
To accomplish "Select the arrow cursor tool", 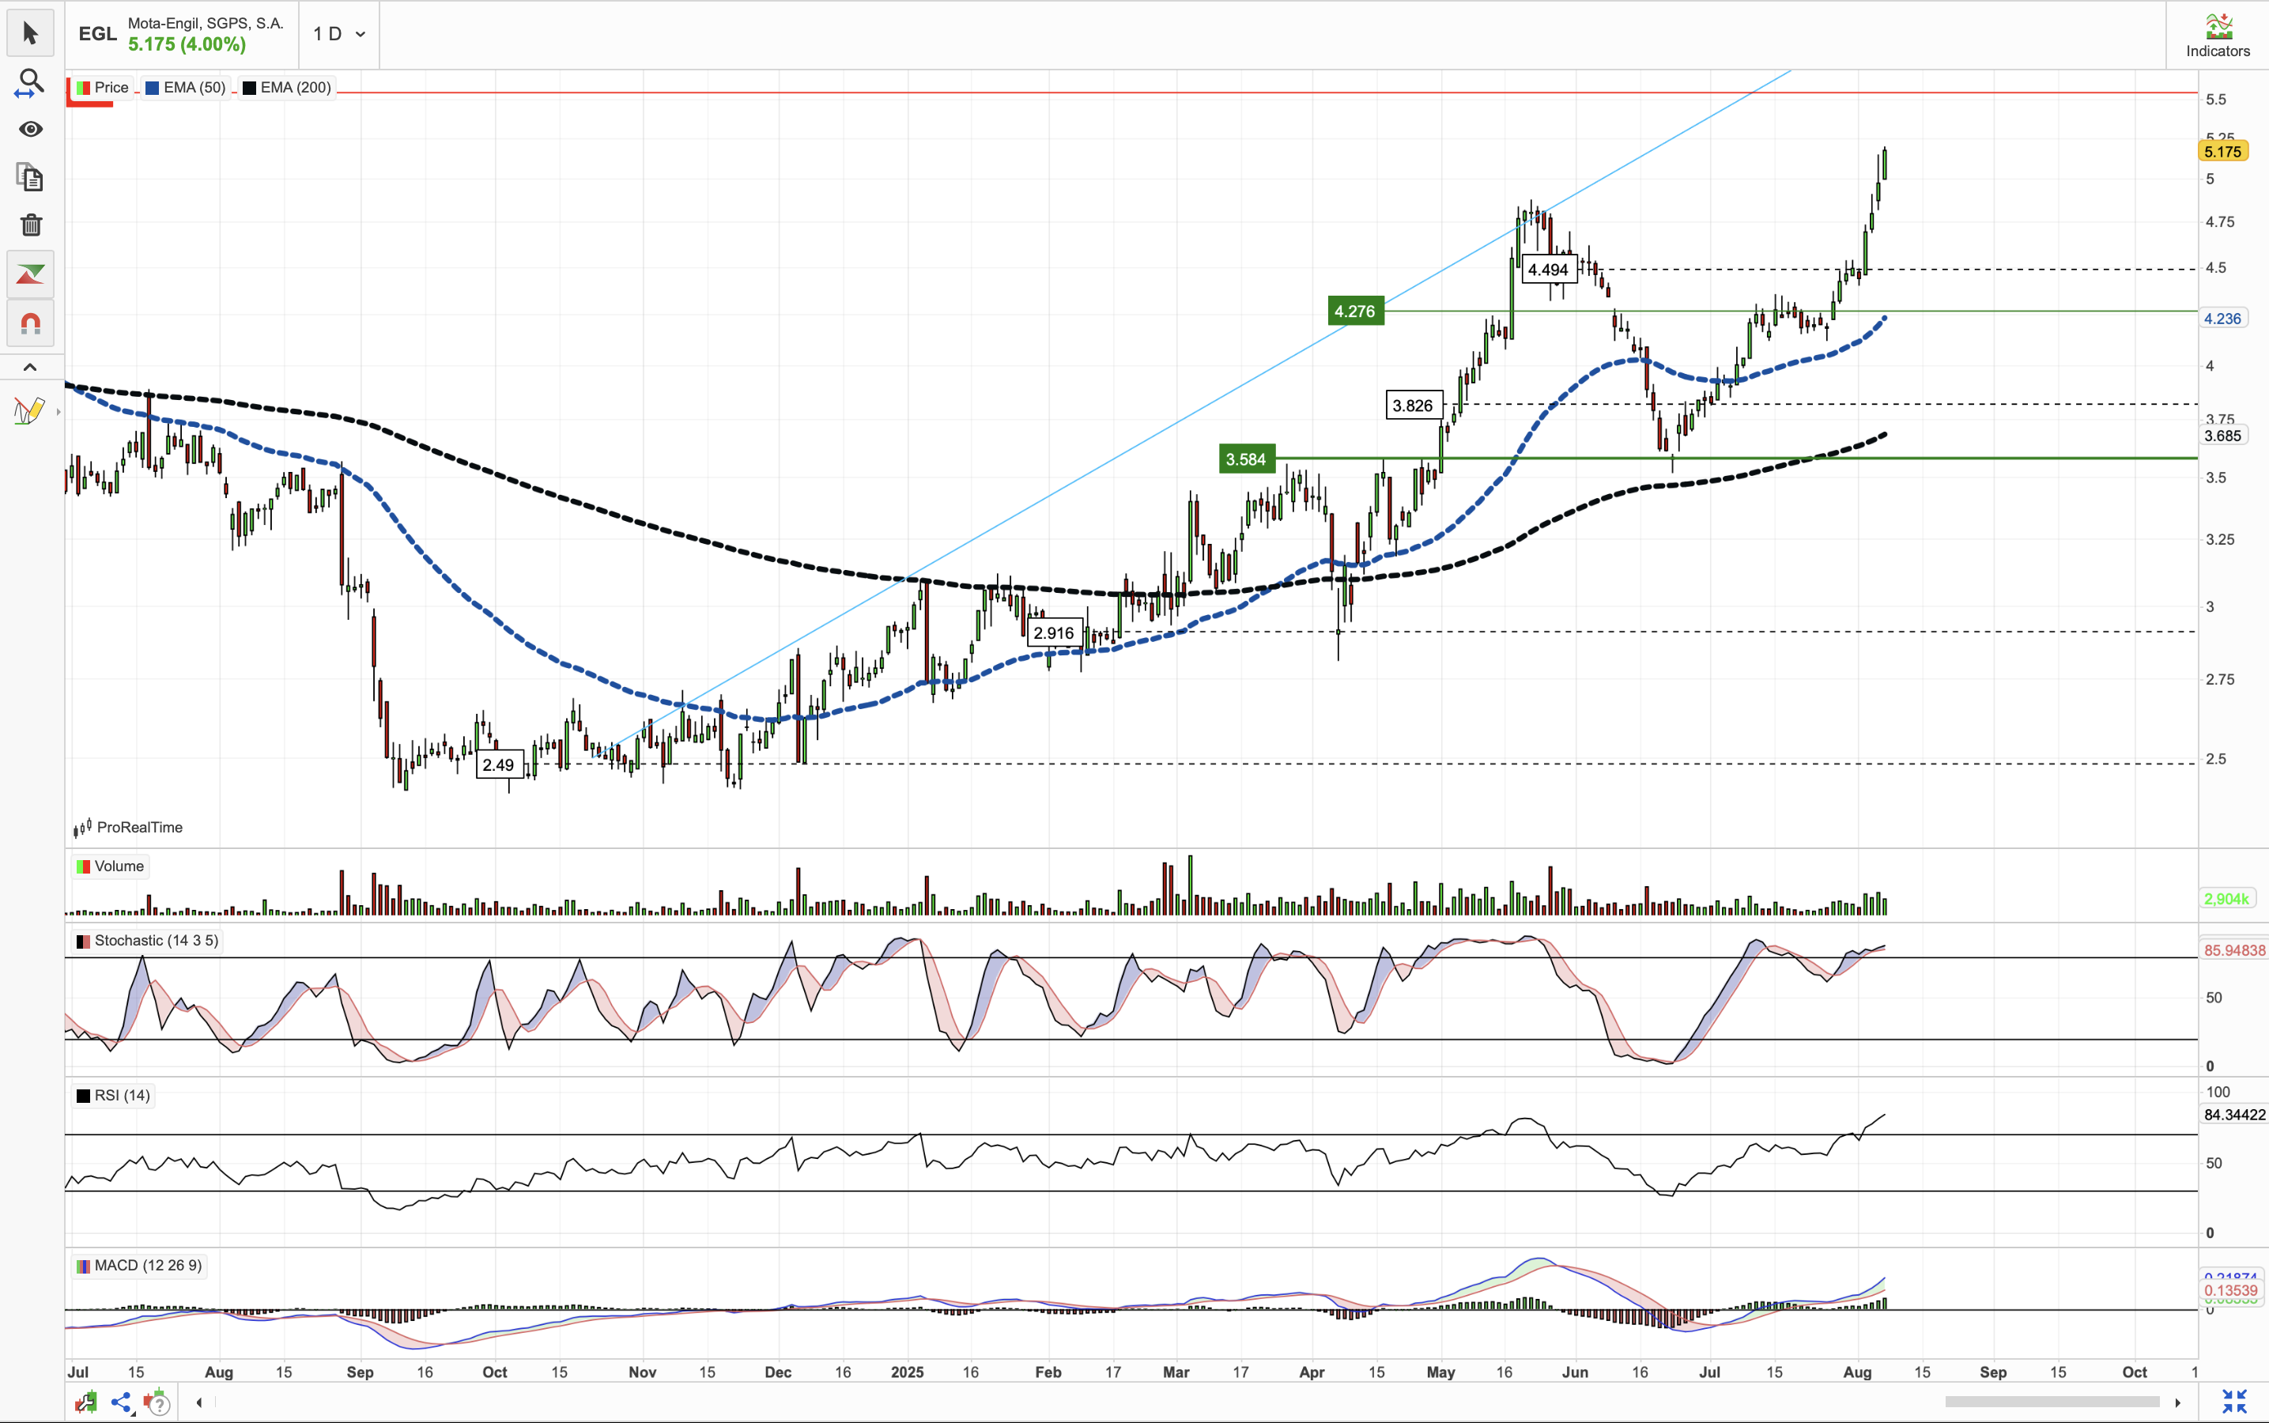I will point(30,34).
